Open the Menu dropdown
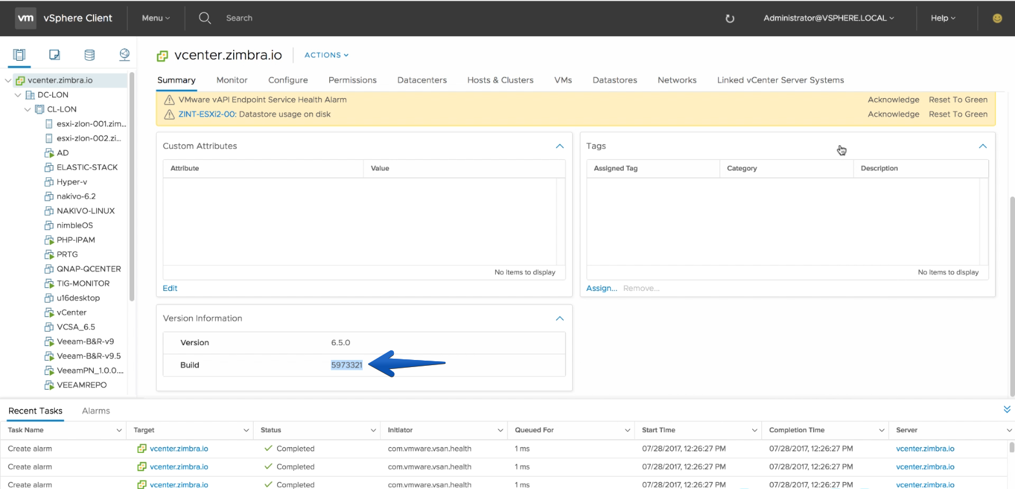 coord(156,18)
